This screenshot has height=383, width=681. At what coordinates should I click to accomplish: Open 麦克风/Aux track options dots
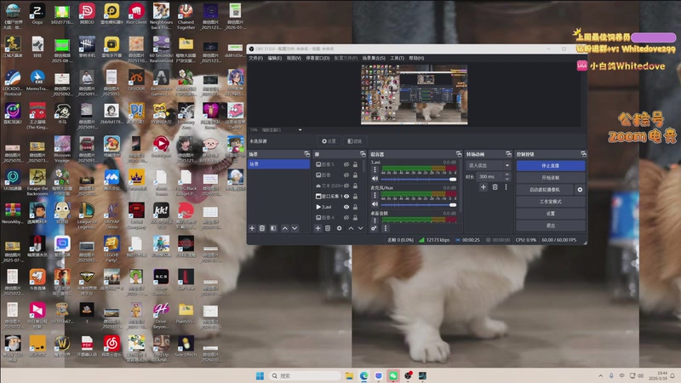[375, 196]
